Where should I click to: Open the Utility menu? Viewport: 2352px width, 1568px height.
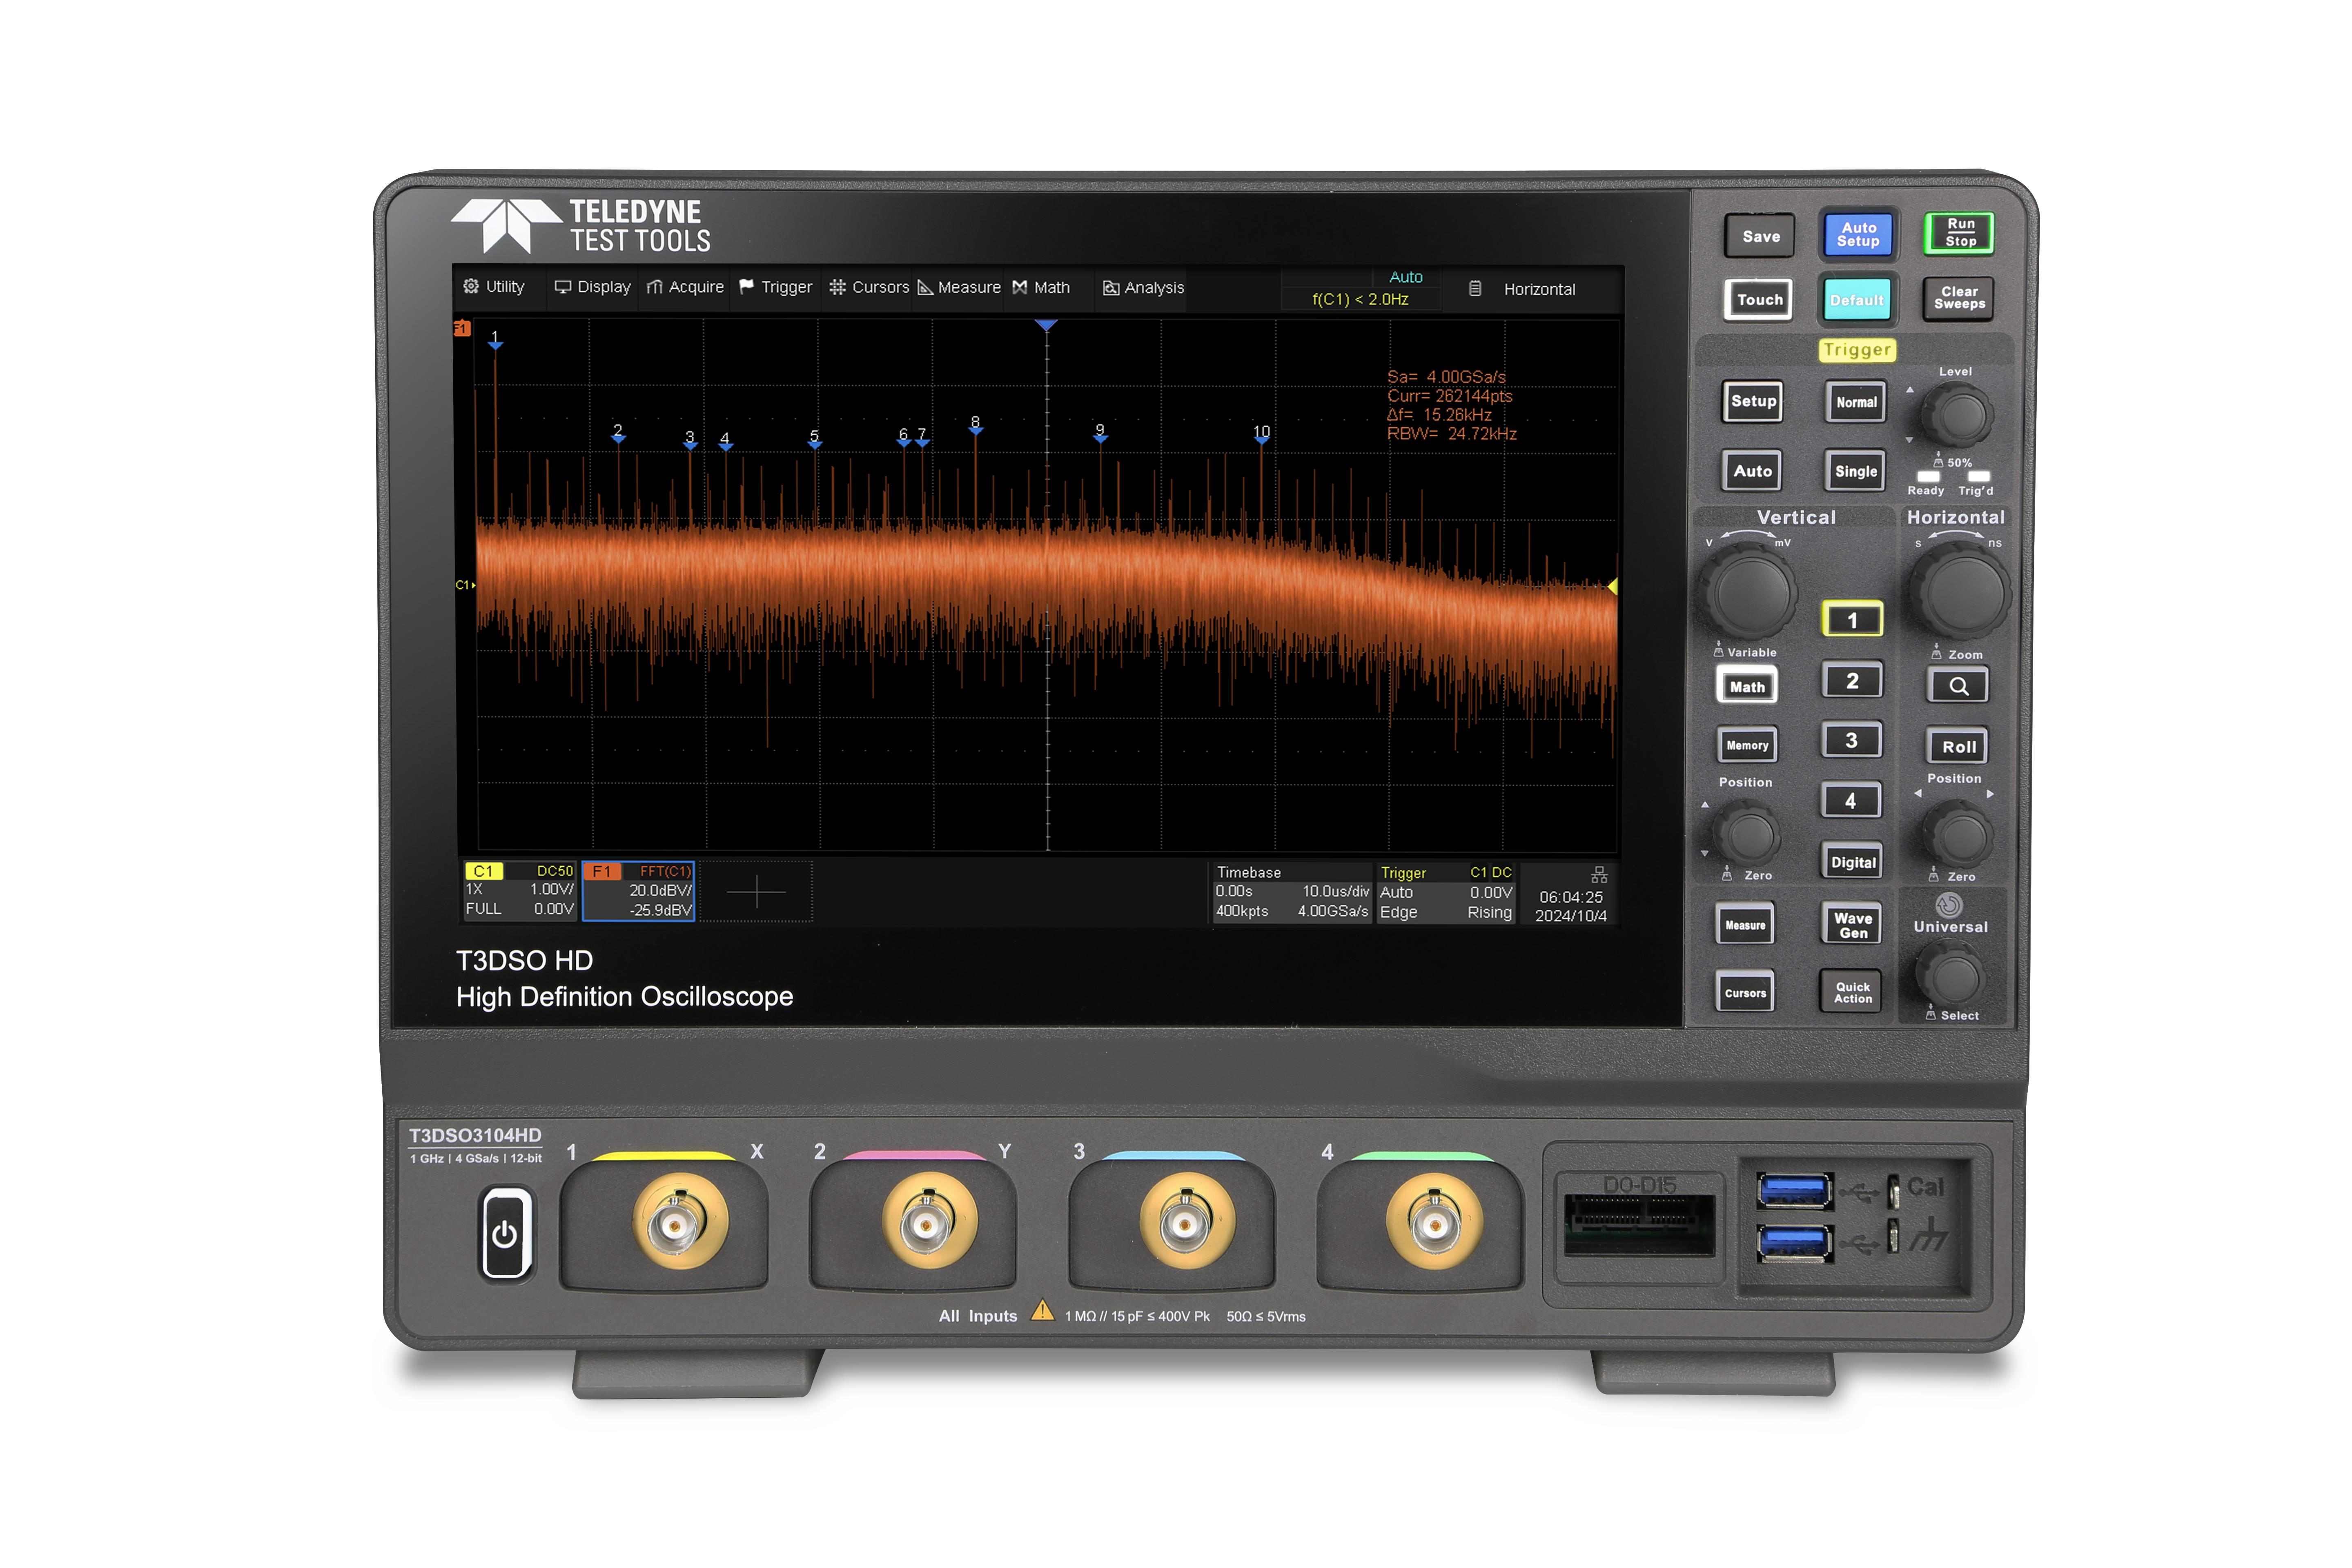click(494, 287)
